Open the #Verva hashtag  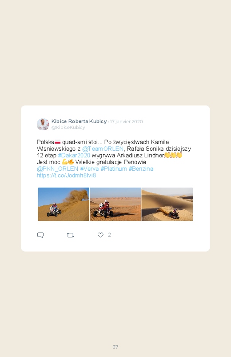[89, 168]
